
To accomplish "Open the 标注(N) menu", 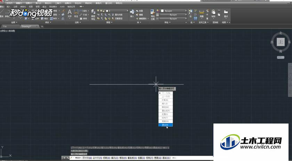I will [78, 3].
